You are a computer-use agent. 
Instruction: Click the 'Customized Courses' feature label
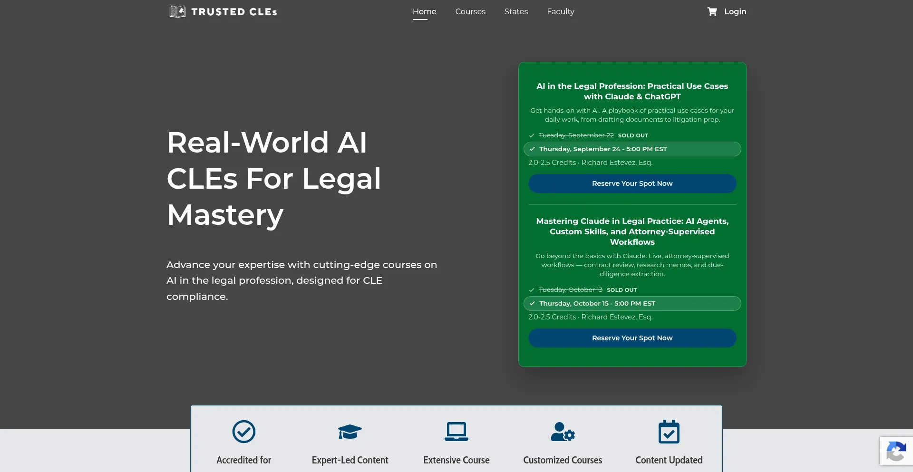pos(563,460)
